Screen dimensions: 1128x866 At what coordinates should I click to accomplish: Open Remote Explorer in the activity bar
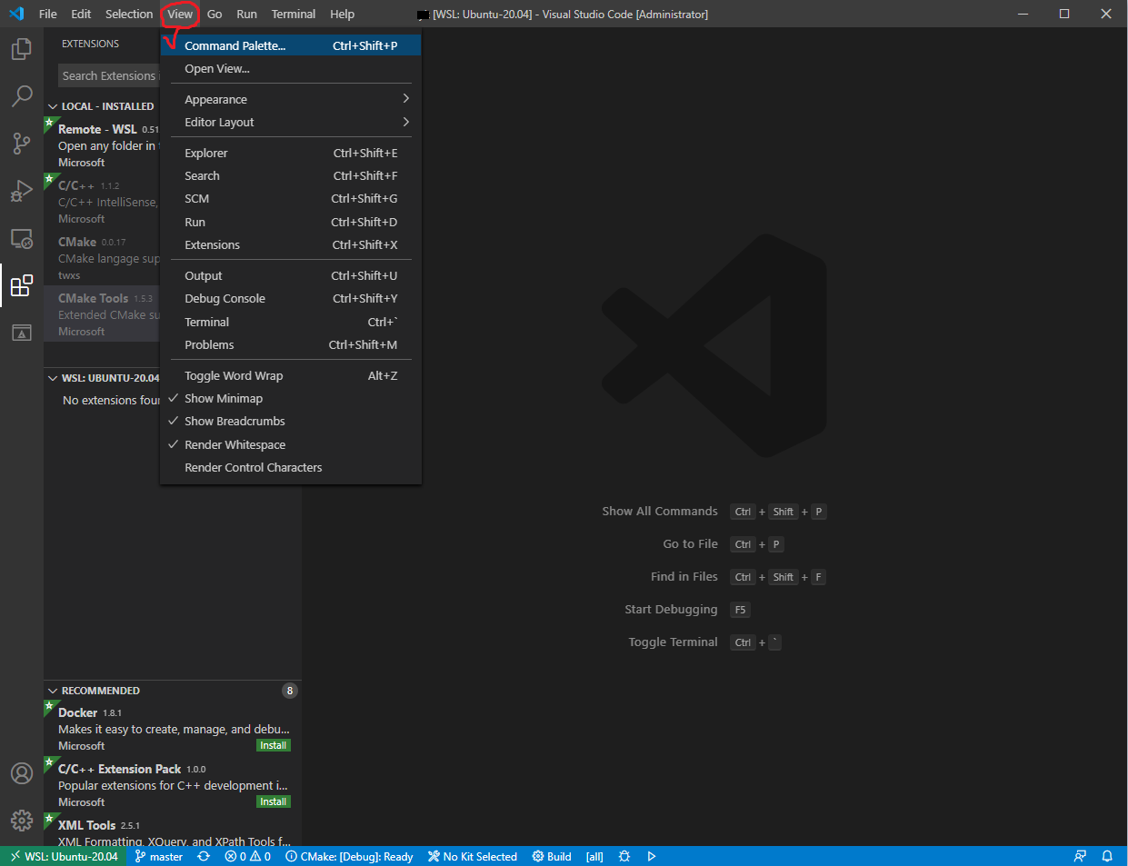coord(22,239)
